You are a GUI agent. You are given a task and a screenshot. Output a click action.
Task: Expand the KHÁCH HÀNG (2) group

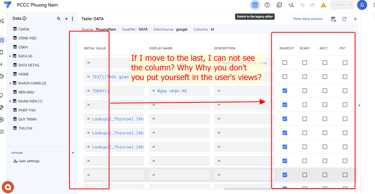(x=10, y=83)
